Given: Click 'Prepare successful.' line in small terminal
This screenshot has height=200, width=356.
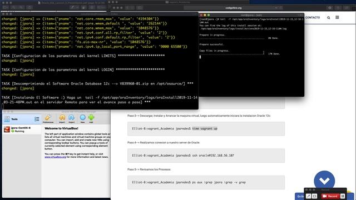Looking at the screenshot, I should (211, 44).
